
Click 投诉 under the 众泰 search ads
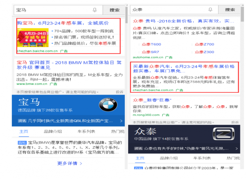[x=235, y=122]
